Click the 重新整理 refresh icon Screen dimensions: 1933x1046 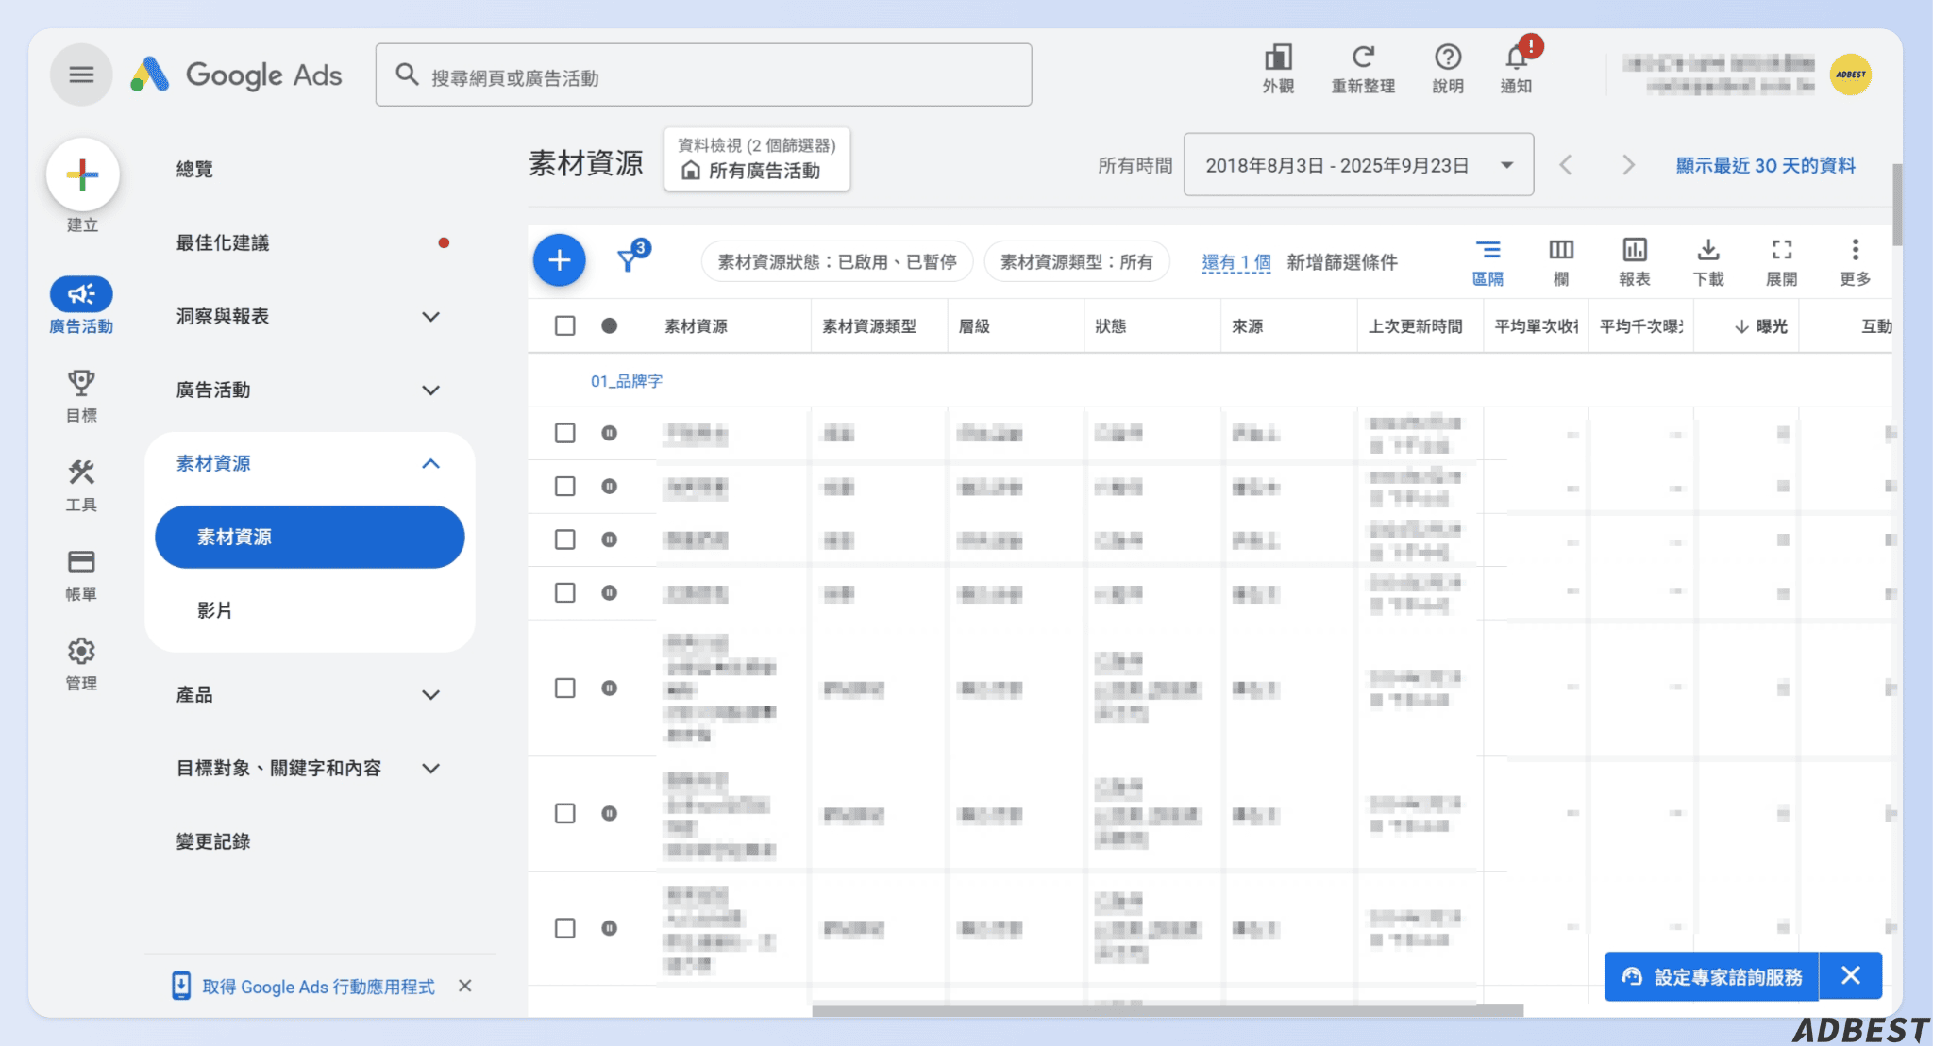point(1362,68)
